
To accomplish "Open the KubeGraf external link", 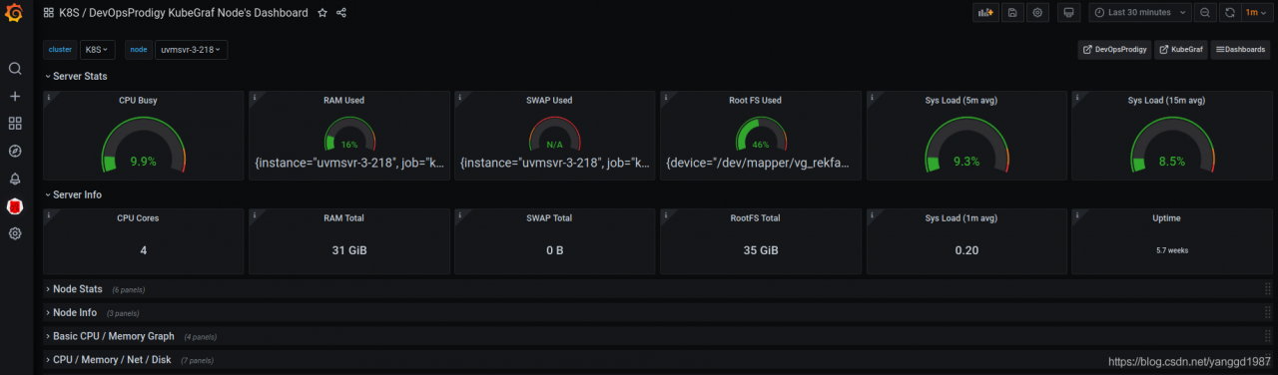I will coord(1180,49).
